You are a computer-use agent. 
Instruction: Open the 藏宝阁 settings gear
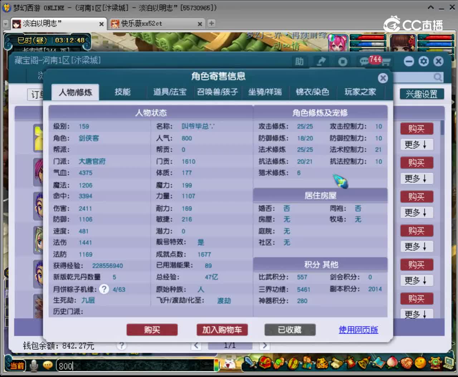pyautogui.click(x=424, y=61)
